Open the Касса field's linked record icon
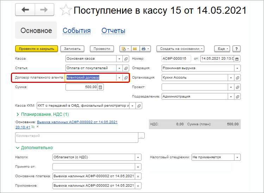Image resolution: width=264 pixels, height=193 pixels. (126, 59)
